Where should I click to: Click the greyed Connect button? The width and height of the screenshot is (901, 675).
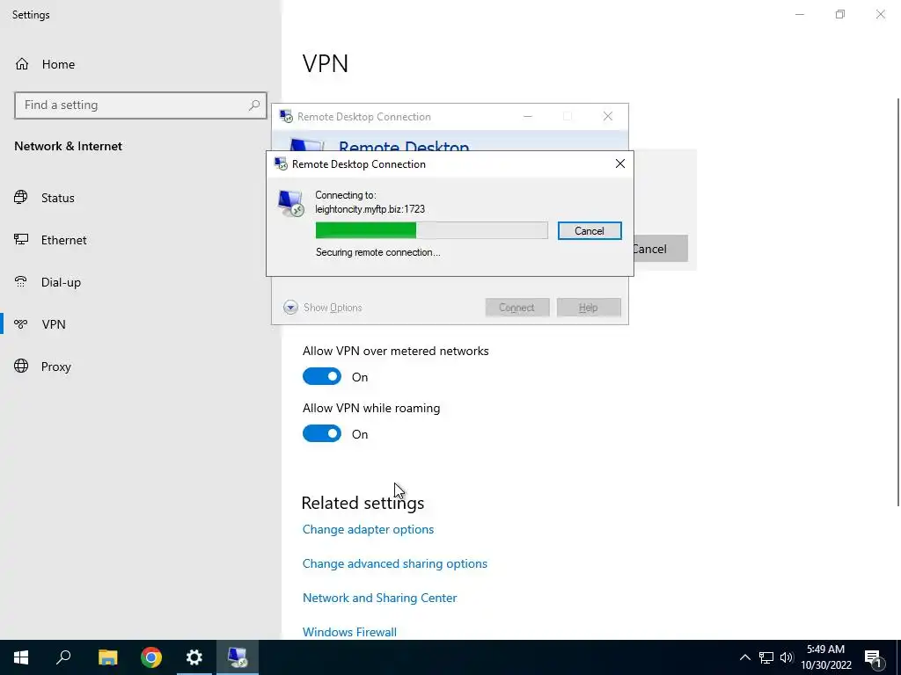tap(517, 308)
